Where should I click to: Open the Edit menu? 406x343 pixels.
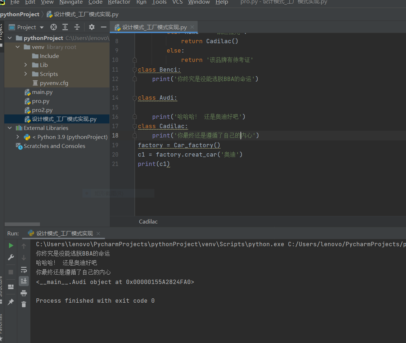(30, 2)
